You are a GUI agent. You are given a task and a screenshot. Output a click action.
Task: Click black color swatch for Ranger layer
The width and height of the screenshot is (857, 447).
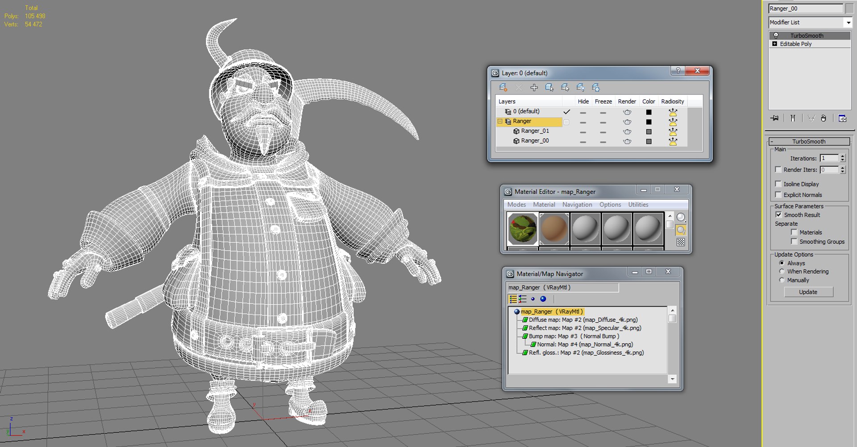(x=649, y=122)
